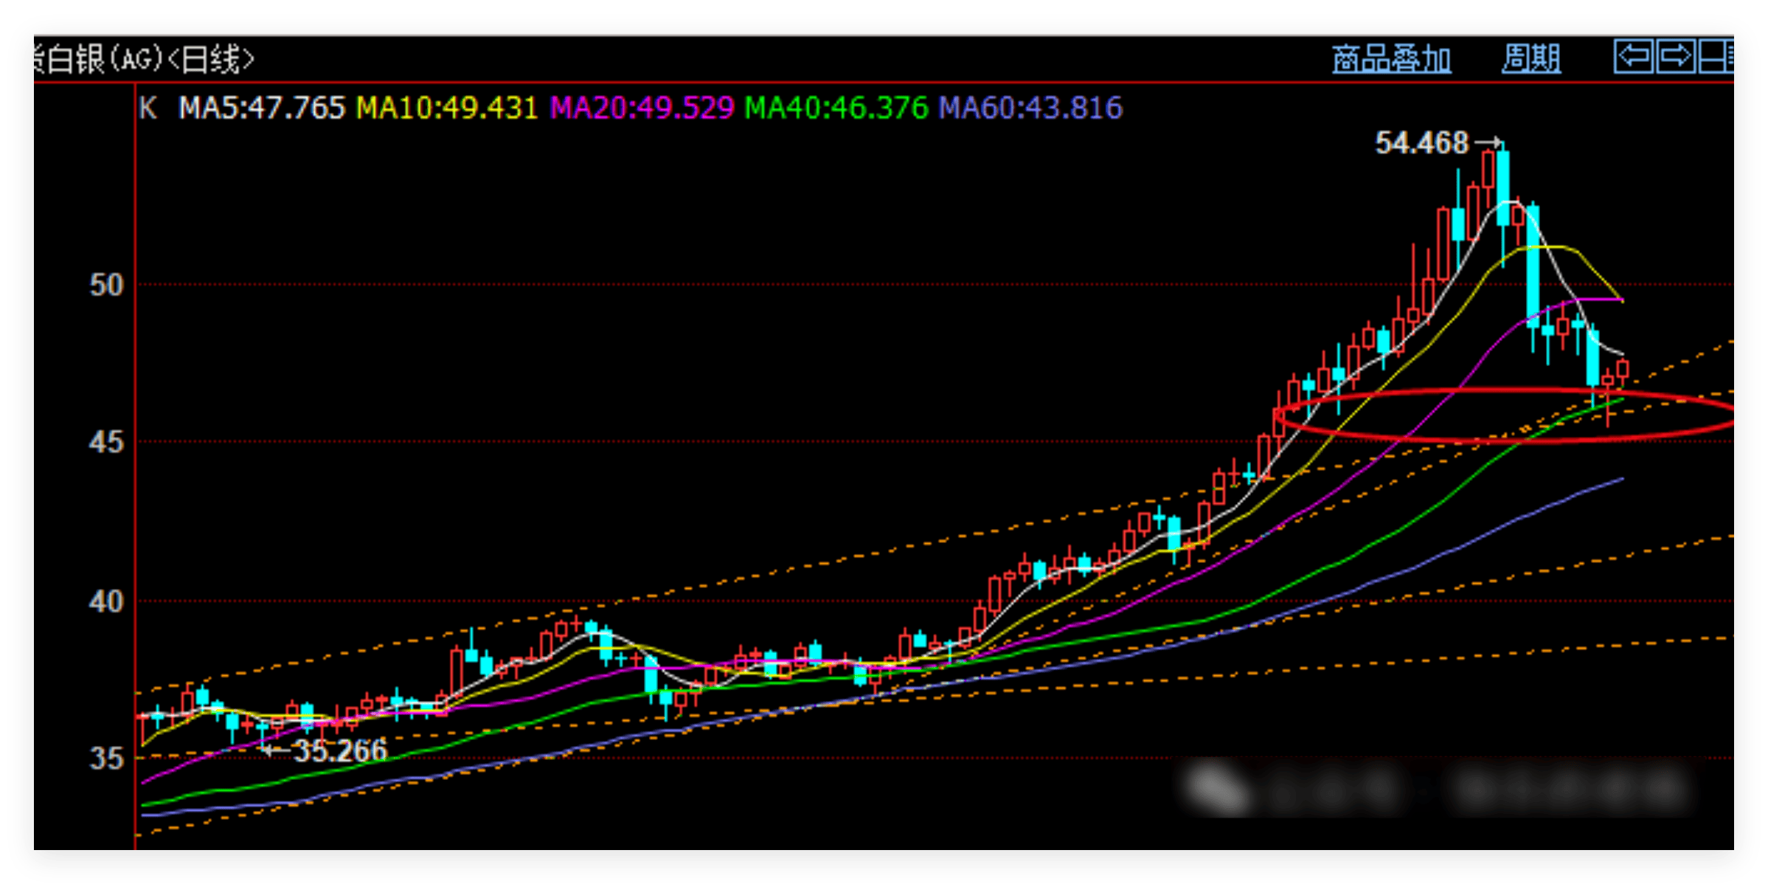1768x884 pixels.
Task: Click the split-window layout icon
Action: pyautogui.click(x=1716, y=57)
